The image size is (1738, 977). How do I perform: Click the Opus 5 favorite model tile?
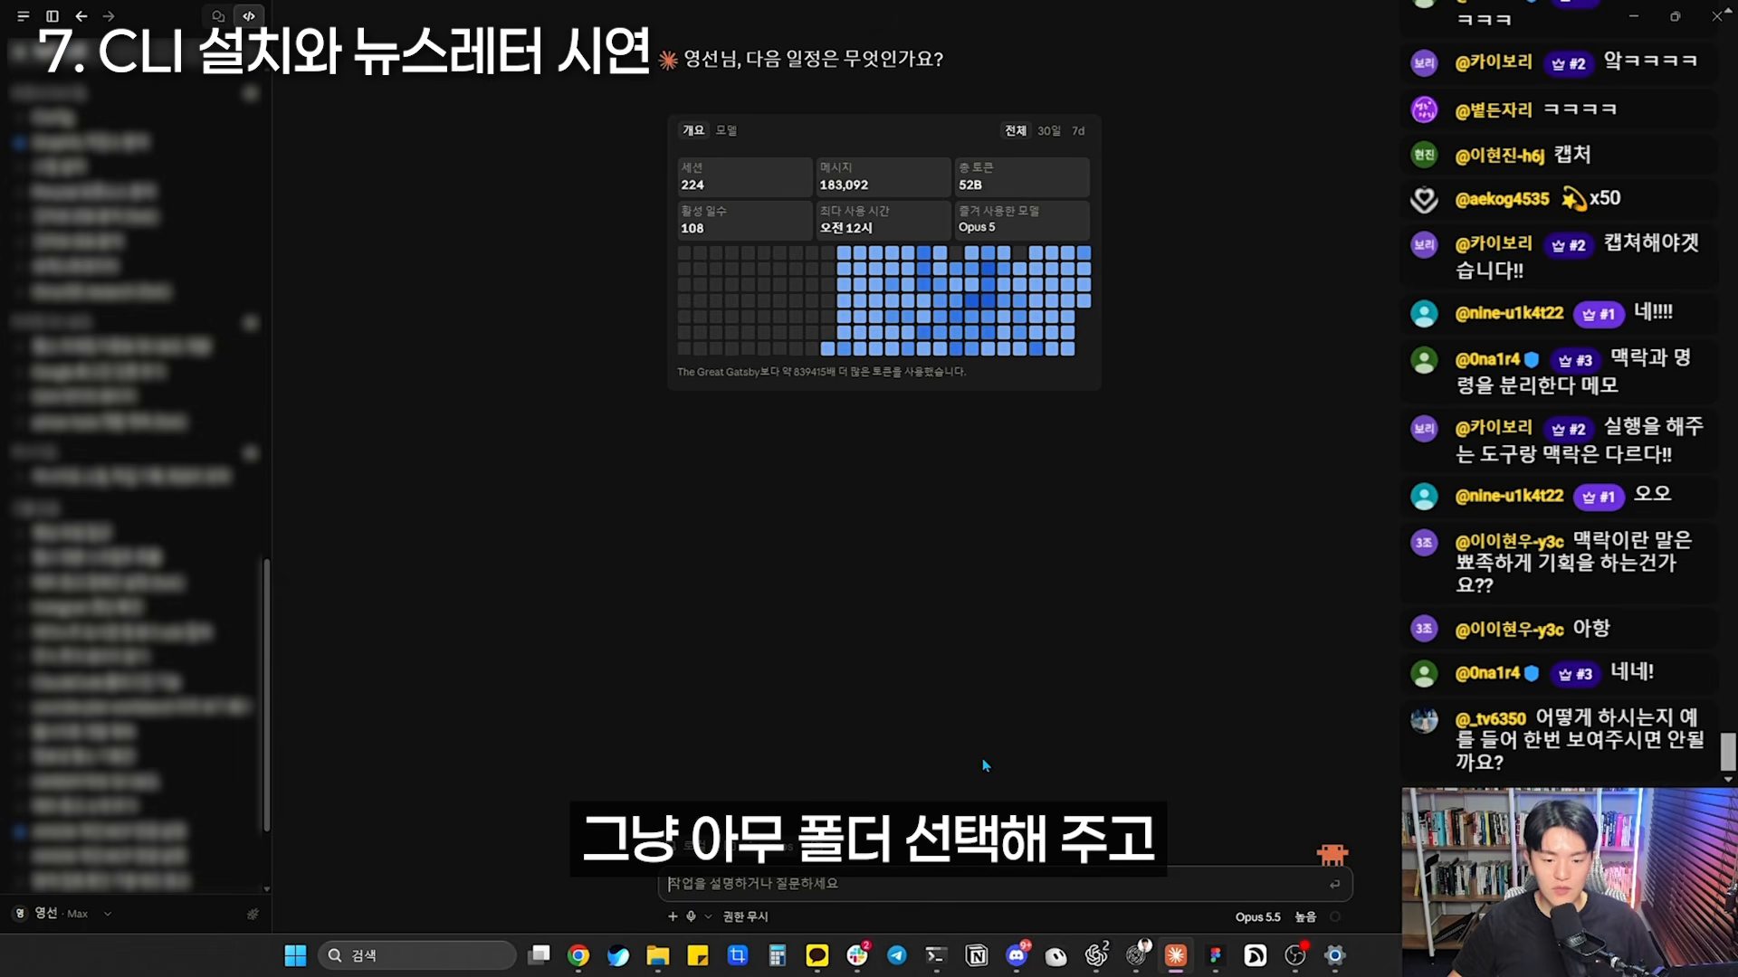tap(1022, 220)
